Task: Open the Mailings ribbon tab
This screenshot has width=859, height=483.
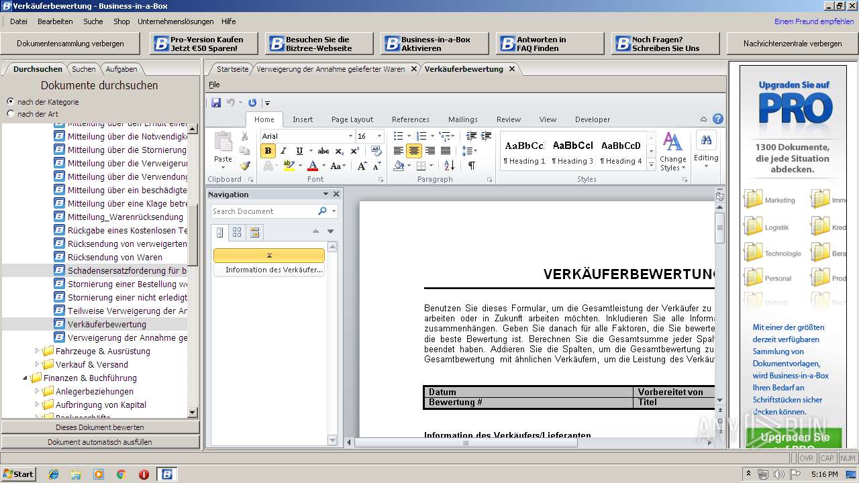Action: click(x=463, y=119)
